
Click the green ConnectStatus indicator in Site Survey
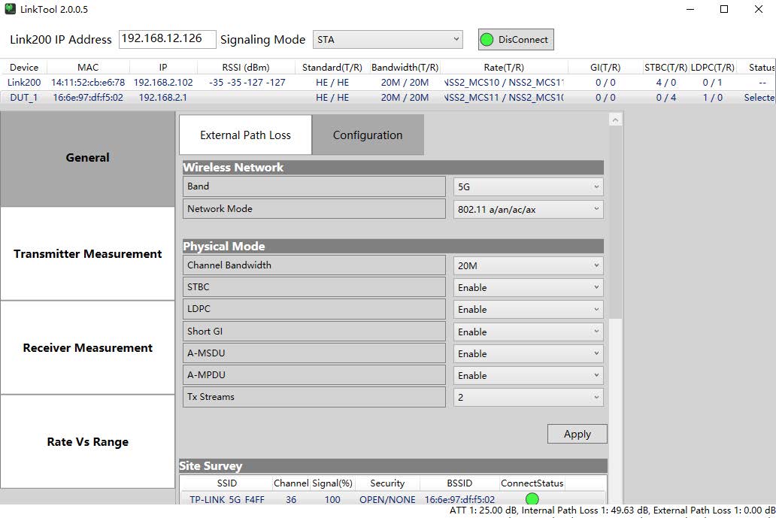[x=532, y=499]
